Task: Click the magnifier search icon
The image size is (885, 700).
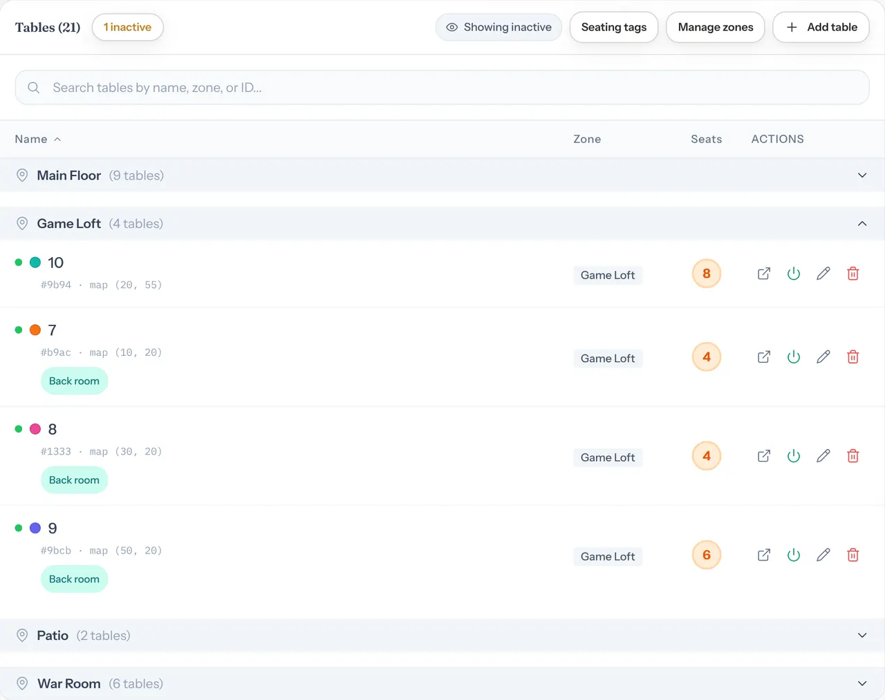Action: point(33,88)
